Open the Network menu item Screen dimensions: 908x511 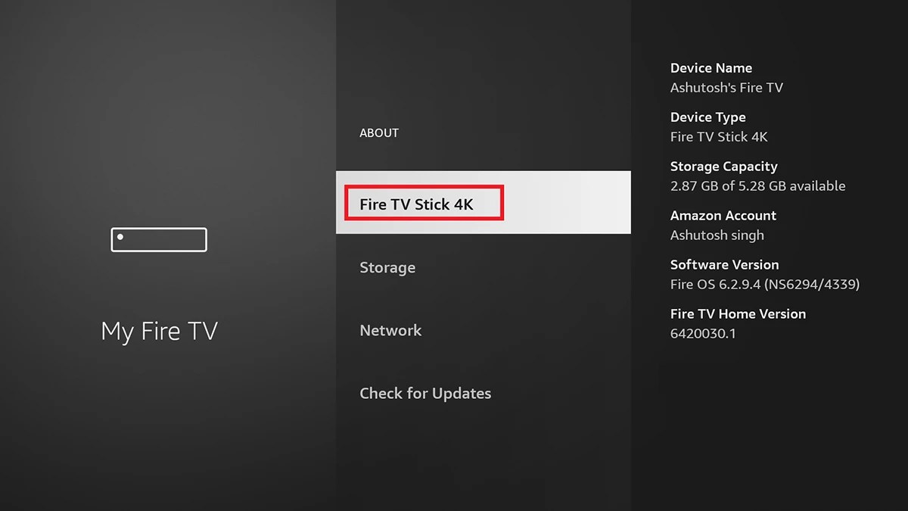pos(390,330)
